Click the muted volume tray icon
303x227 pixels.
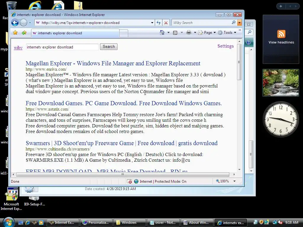click(280, 222)
